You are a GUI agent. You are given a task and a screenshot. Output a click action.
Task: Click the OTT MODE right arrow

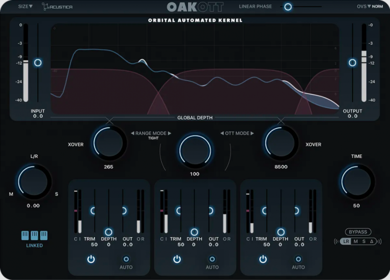[x=252, y=133]
